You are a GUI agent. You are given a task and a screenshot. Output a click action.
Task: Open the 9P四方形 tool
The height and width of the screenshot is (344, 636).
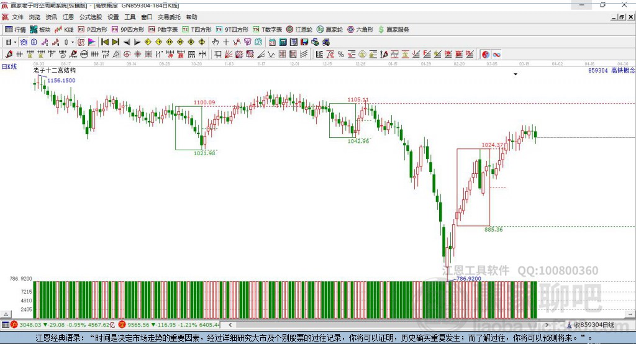[x=128, y=30]
